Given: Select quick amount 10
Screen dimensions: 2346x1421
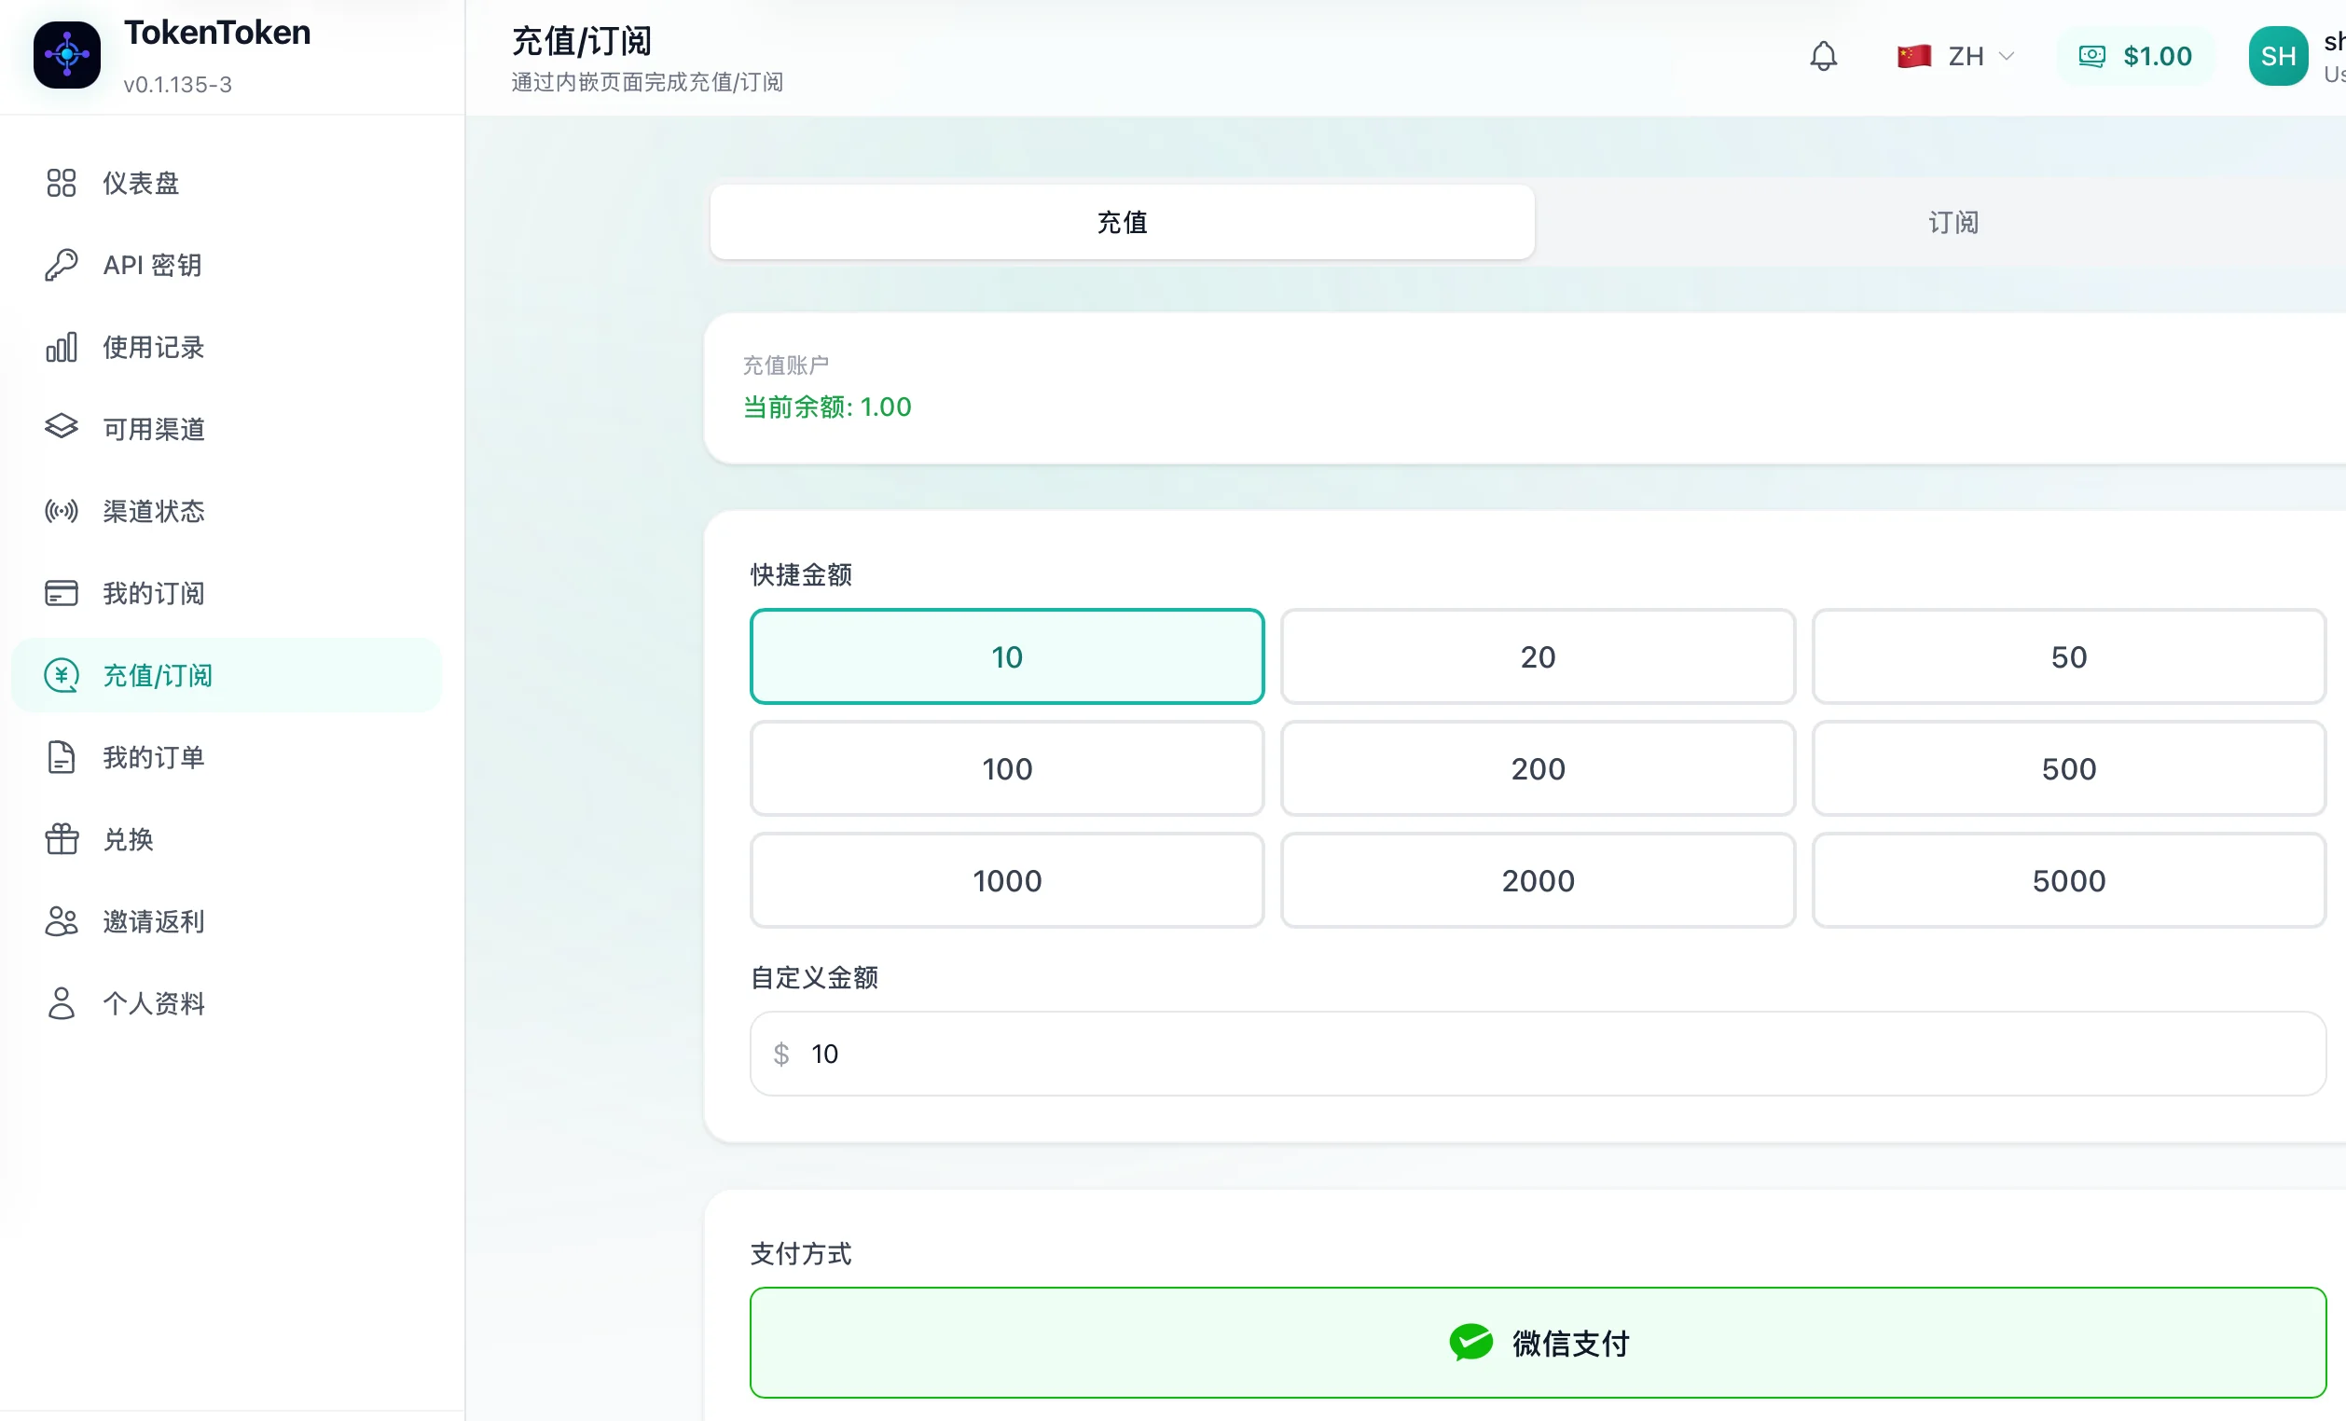Looking at the screenshot, I should (1006, 656).
